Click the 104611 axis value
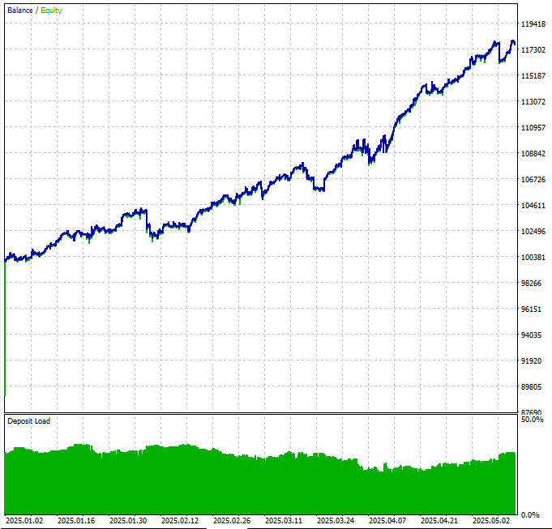This screenshot has height=529, width=552. [x=533, y=205]
